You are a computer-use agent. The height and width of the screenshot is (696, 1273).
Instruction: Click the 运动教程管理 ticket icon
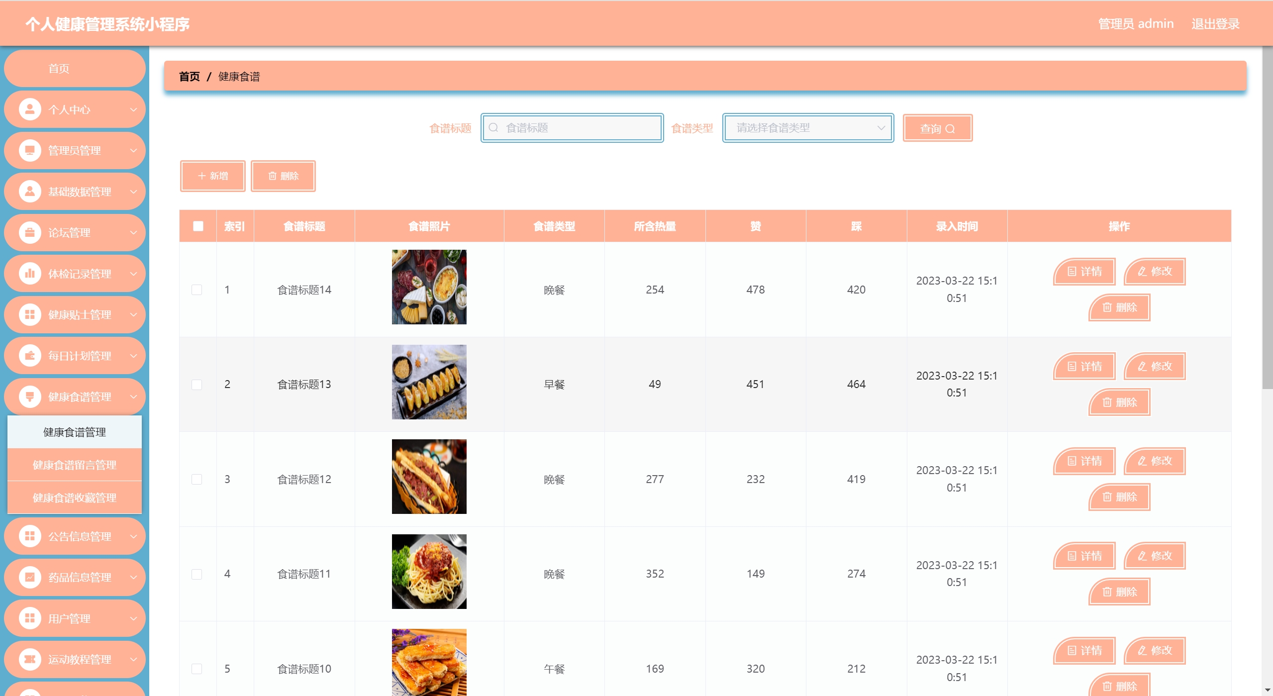[x=30, y=659]
